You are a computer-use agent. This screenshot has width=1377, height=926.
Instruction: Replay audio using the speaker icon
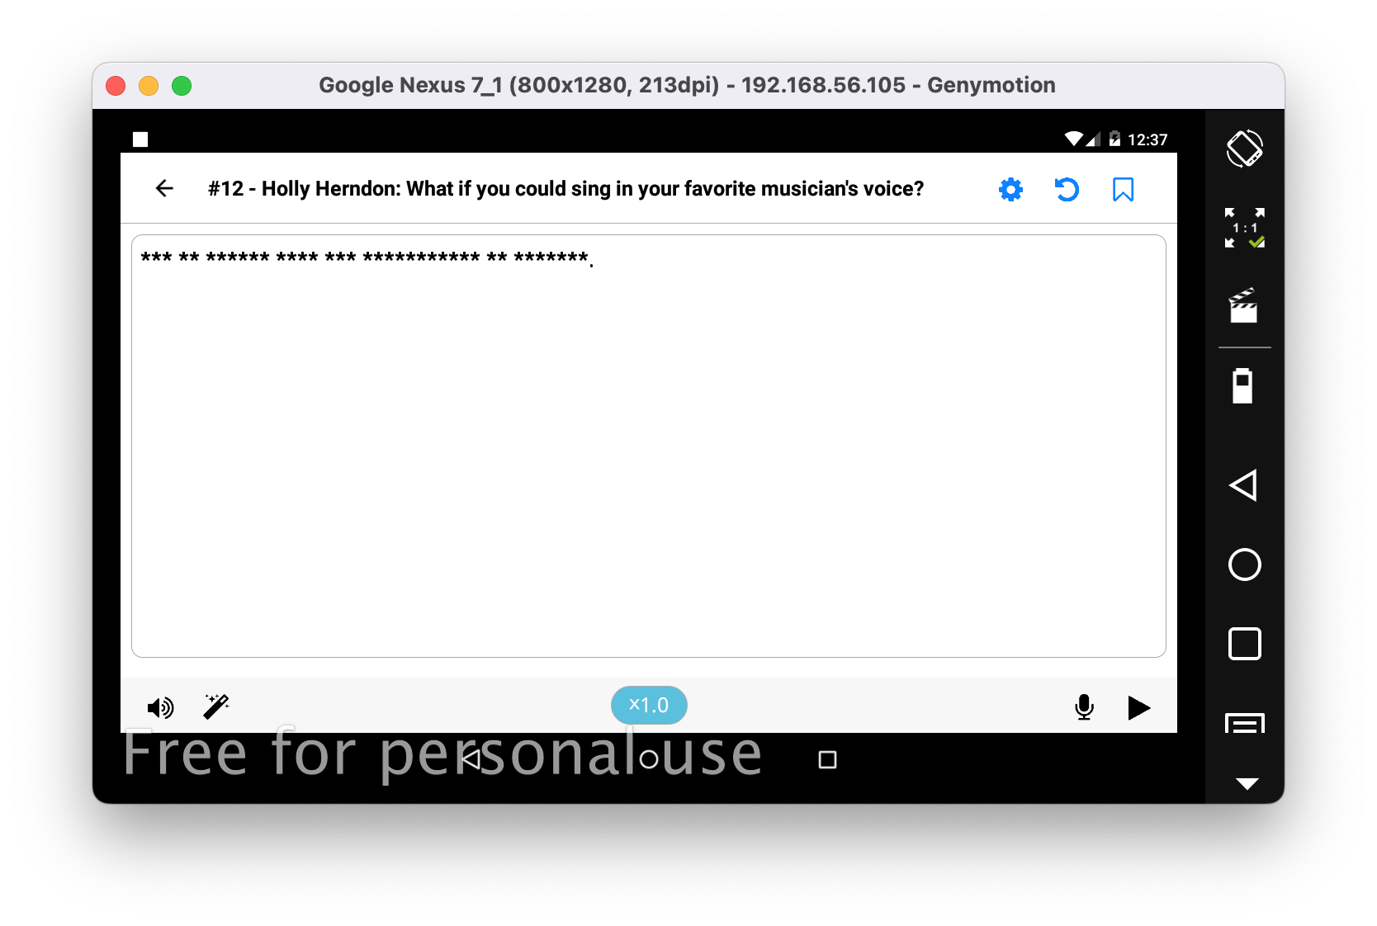(161, 707)
